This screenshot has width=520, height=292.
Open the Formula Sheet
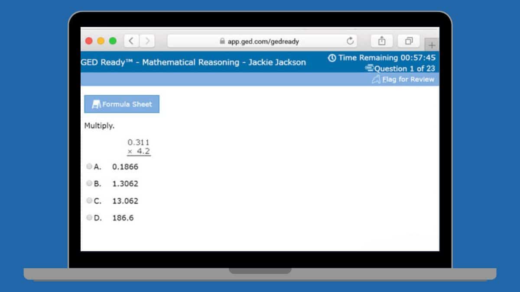[122, 104]
